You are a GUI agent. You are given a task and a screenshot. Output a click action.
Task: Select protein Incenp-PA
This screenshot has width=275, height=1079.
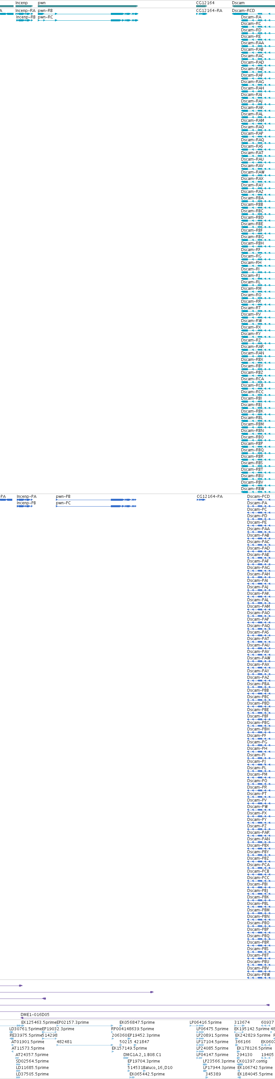point(26,496)
